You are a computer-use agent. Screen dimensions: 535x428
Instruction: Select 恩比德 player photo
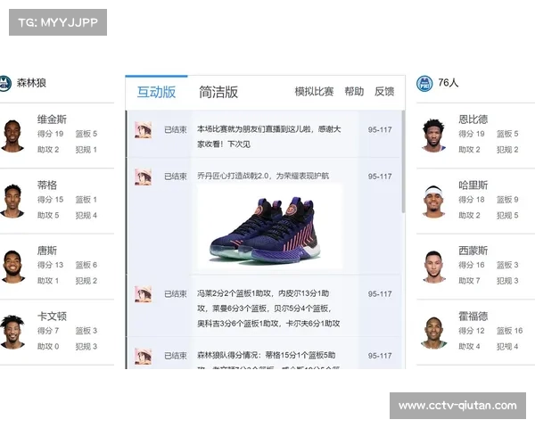click(x=433, y=136)
